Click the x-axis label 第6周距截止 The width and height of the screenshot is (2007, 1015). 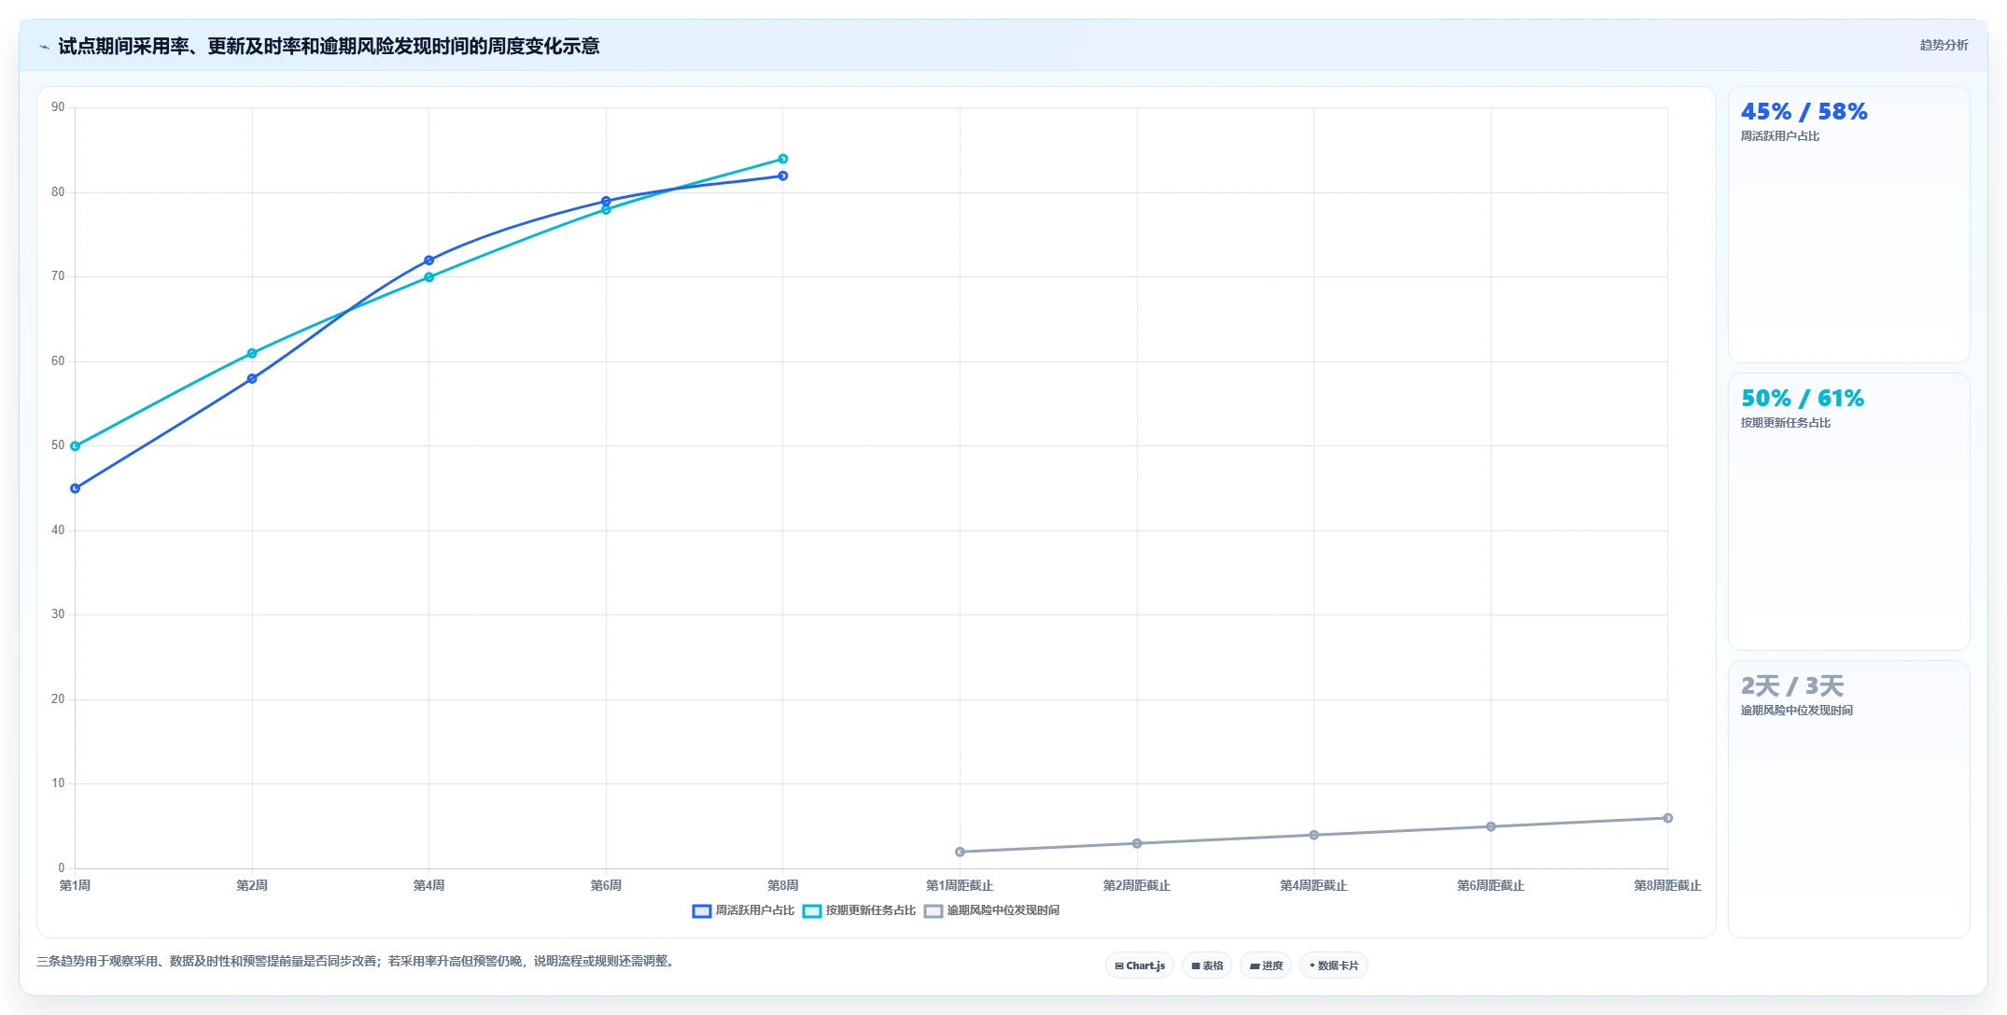pos(1491,885)
